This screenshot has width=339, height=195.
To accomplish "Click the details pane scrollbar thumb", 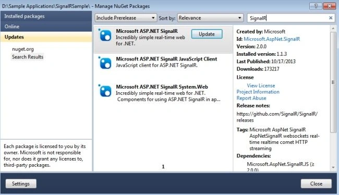I will tap(333, 82).
